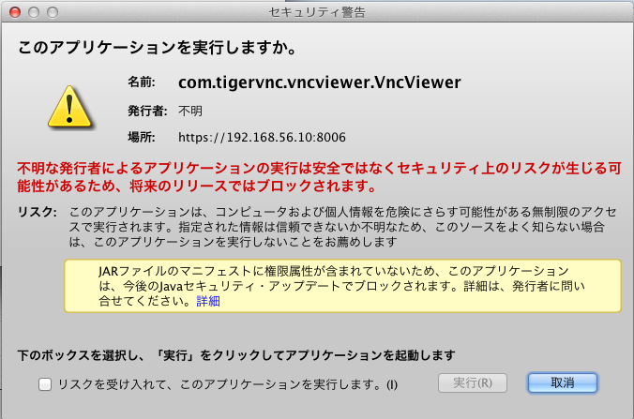Check the accept-risk checkbox
The height and width of the screenshot is (419, 634).
(45, 383)
